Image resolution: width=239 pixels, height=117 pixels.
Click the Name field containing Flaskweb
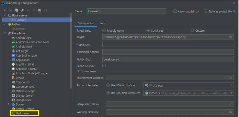pyautogui.click(x=126, y=11)
